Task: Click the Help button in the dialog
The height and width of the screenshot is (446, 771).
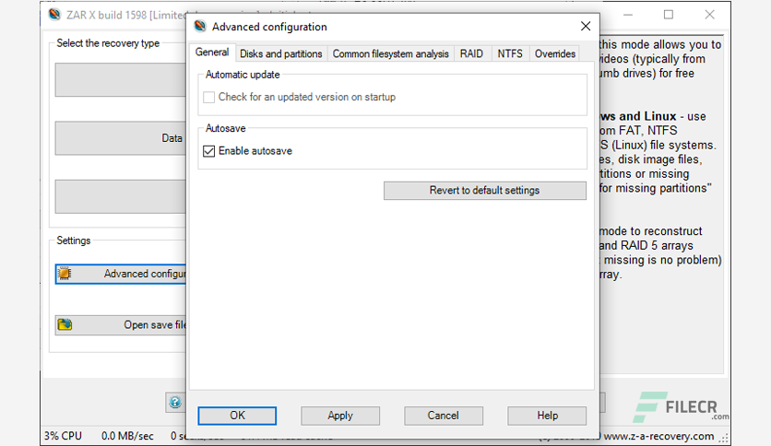Action: click(547, 416)
